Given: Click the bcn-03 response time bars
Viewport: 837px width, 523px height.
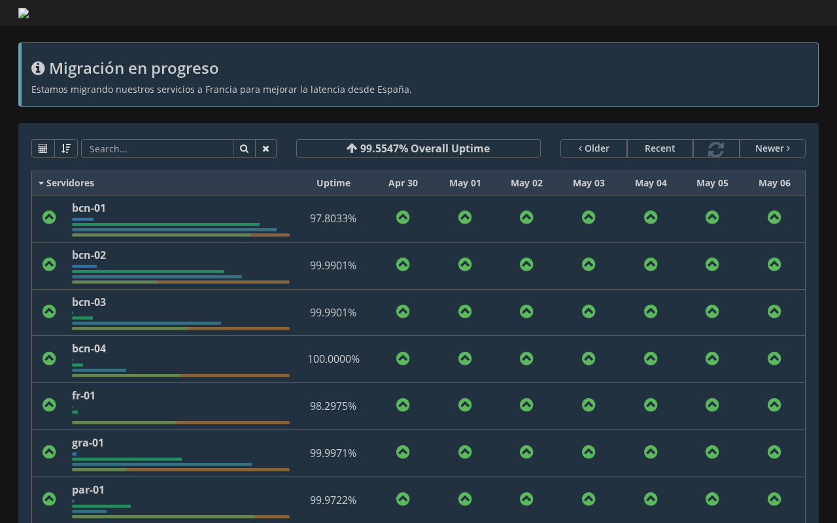Looking at the screenshot, I should [x=180, y=320].
